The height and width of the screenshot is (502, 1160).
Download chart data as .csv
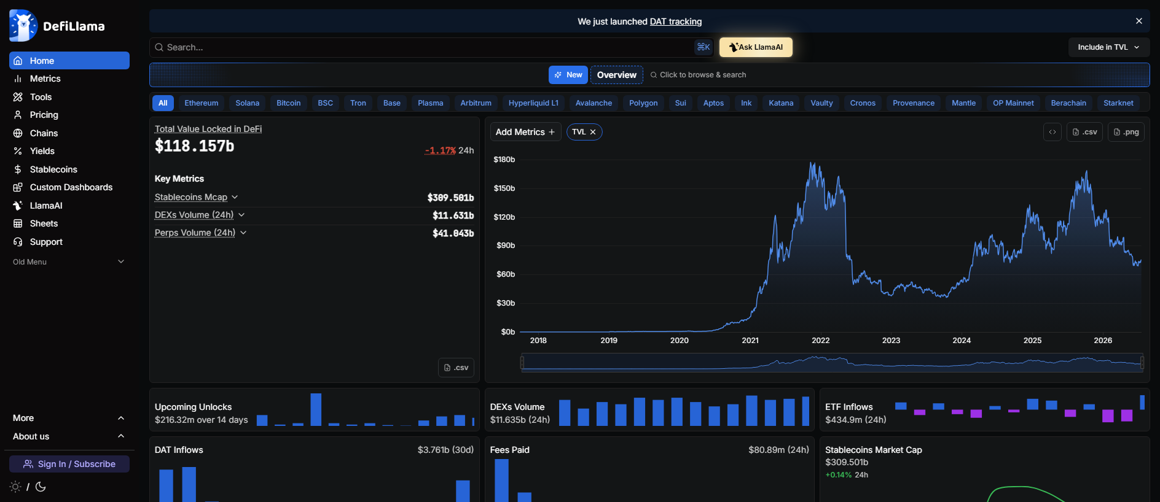click(x=1084, y=132)
